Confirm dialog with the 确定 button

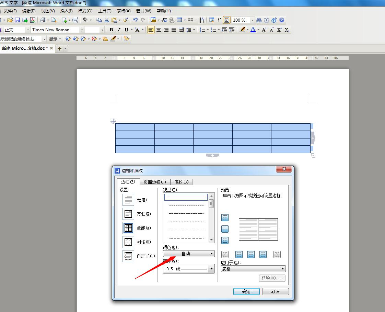[246, 291]
